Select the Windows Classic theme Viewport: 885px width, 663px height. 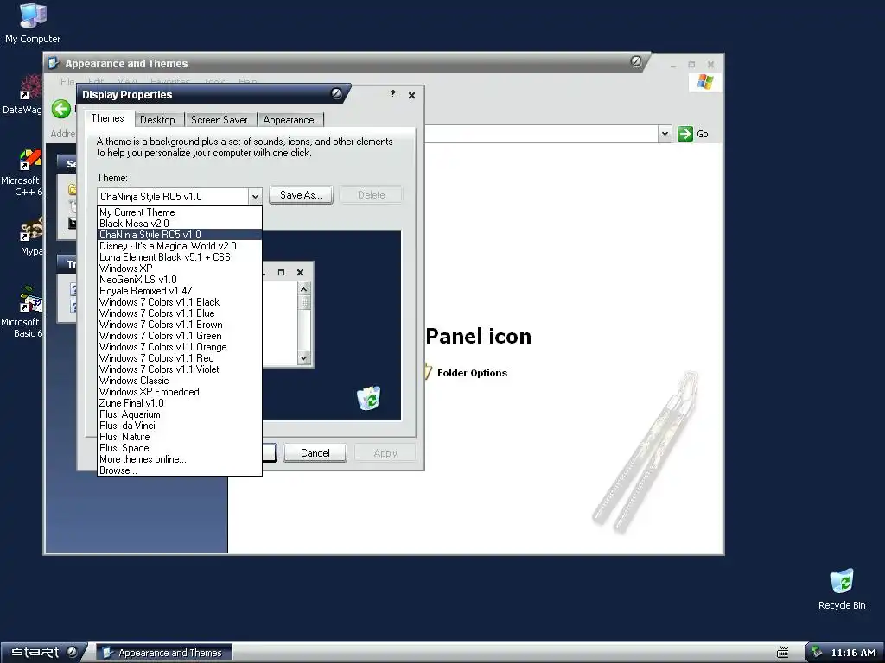point(180,381)
